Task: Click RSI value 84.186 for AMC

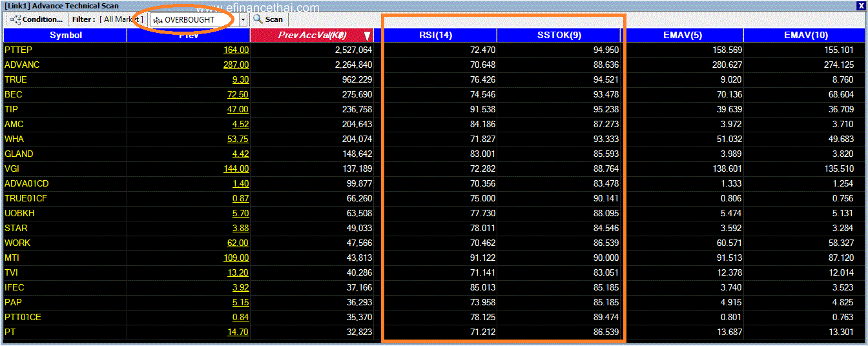Action: click(482, 124)
